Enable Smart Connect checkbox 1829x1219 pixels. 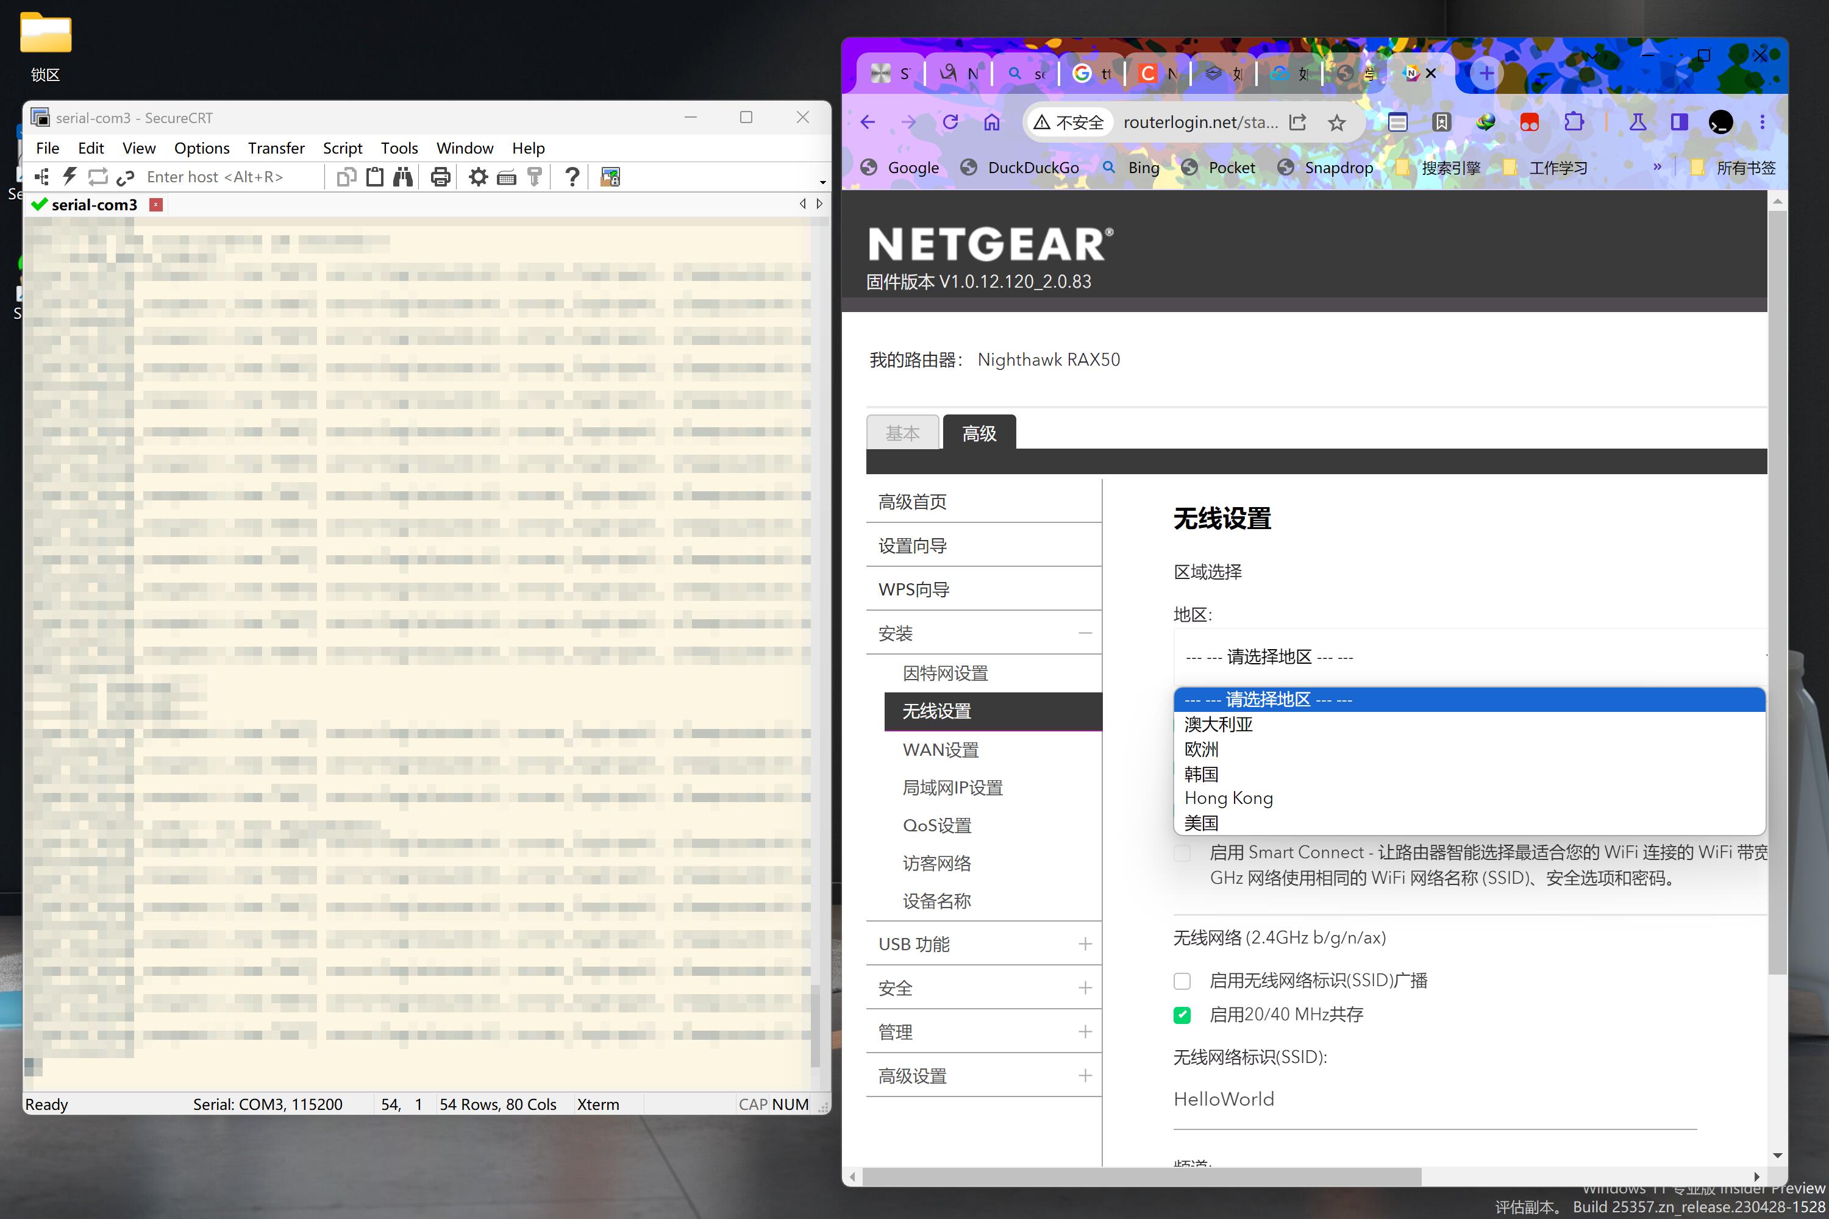tap(1182, 853)
